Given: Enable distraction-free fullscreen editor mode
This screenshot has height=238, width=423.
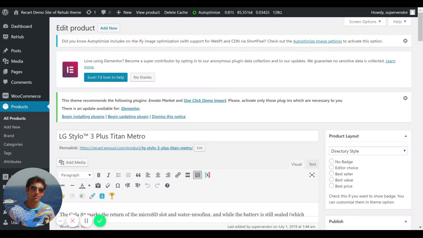Looking at the screenshot, I should click(x=312, y=175).
